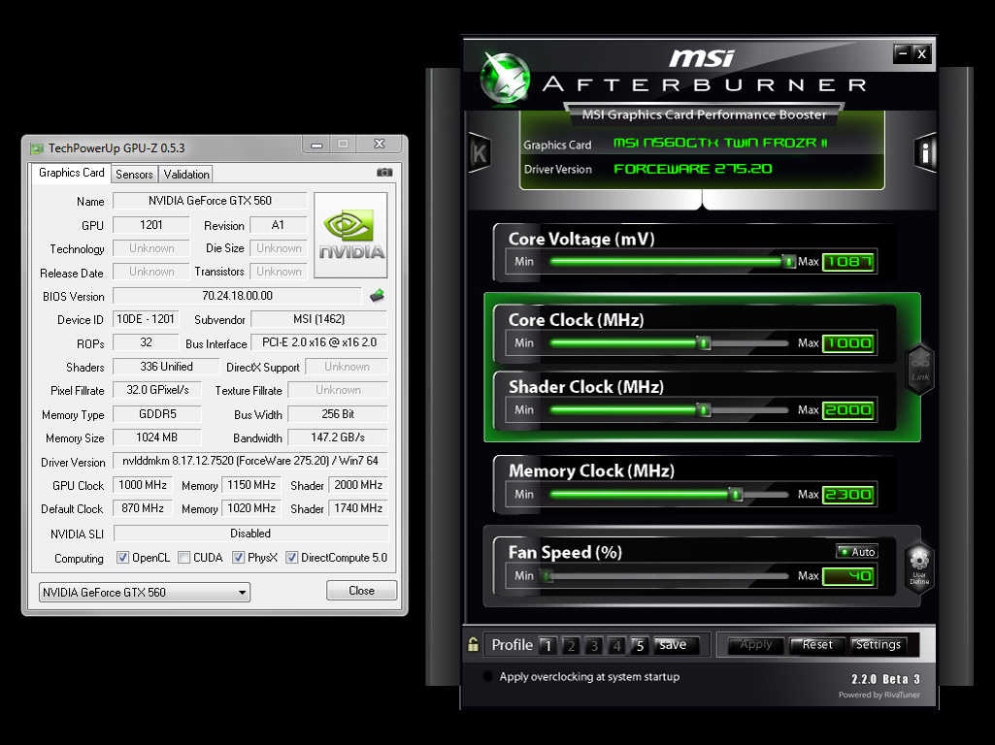
Task: Select profile slot 4
Action: coord(616,645)
